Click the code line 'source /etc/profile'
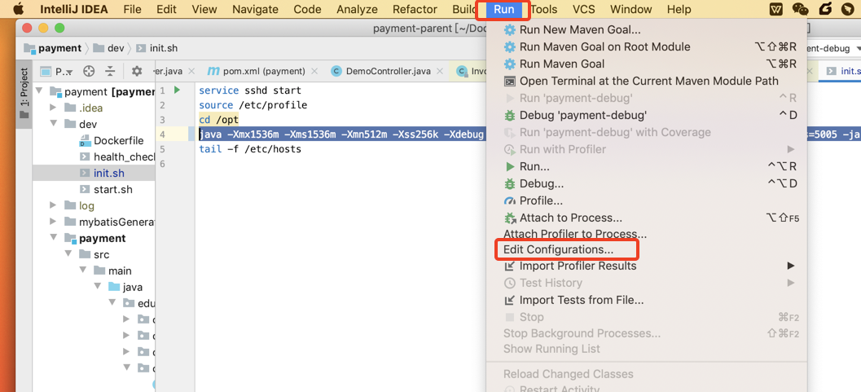This screenshot has height=392, width=861. click(253, 105)
